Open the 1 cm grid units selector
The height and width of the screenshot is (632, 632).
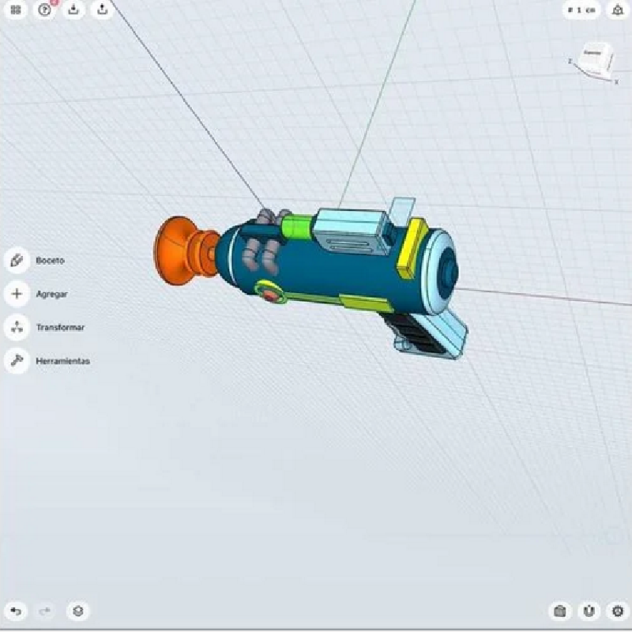point(581,10)
